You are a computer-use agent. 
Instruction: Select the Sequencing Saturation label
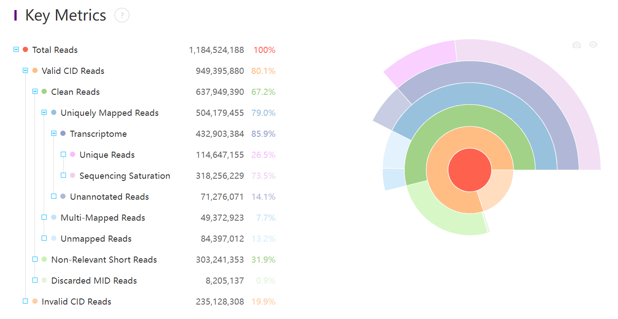125,176
